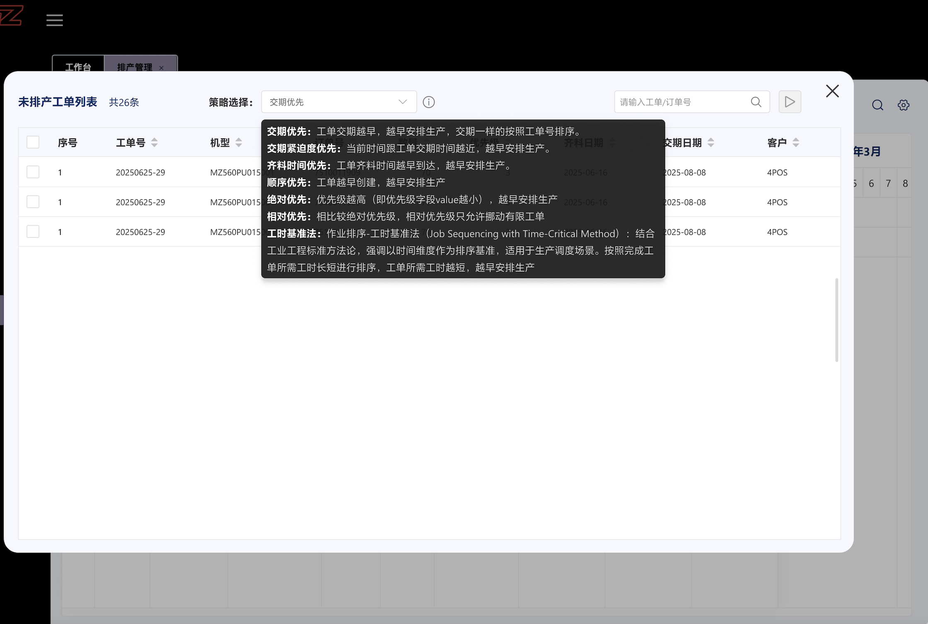Image resolution: width=928 pixels, height=624 pixels.
Task: Sort by 交期日期 column
Action: [x=711, y=143]
